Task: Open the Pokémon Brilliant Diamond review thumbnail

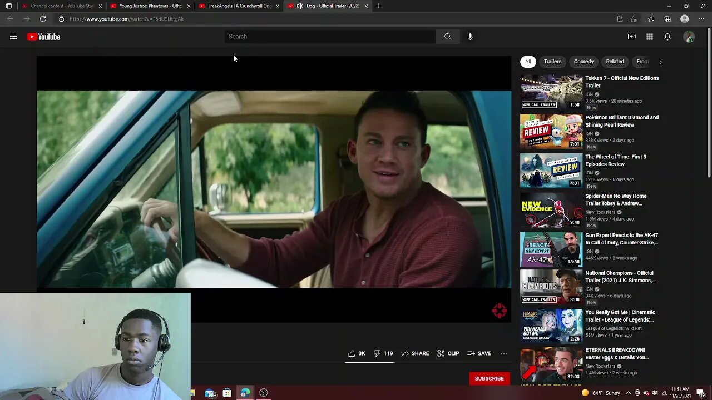Action: (x=551, y=132)
